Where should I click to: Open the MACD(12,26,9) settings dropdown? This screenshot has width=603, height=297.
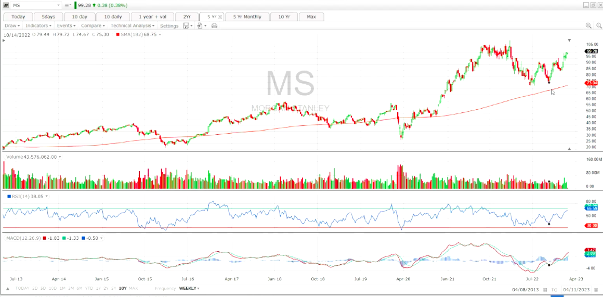101,238
